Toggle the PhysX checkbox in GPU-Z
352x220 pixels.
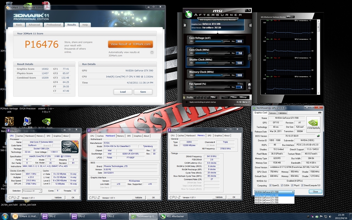click(x=292, y=185)
